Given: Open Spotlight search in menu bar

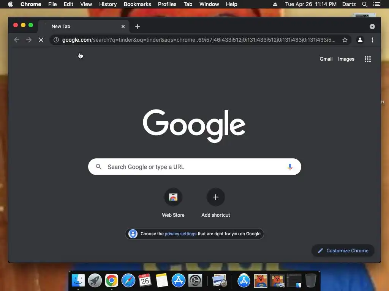Looking at the screenshot, I should point(364,4).
